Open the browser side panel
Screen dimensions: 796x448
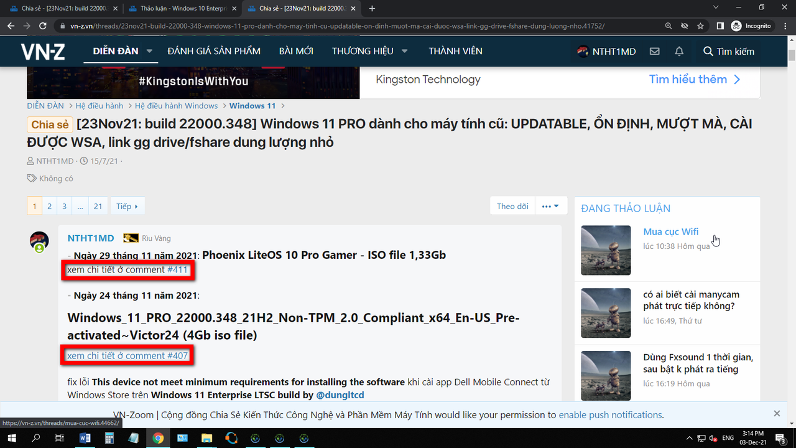720,26
